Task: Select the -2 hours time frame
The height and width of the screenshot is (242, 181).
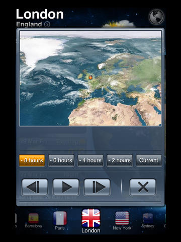Action: tap(120, 160)
